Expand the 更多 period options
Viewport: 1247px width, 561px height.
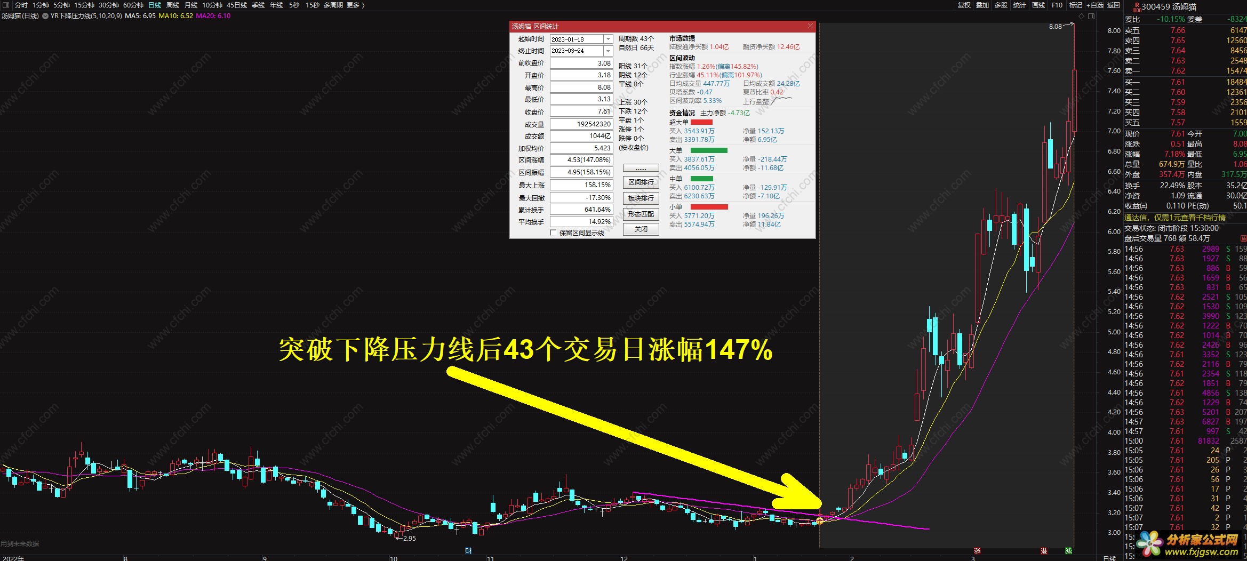point(355,5)
